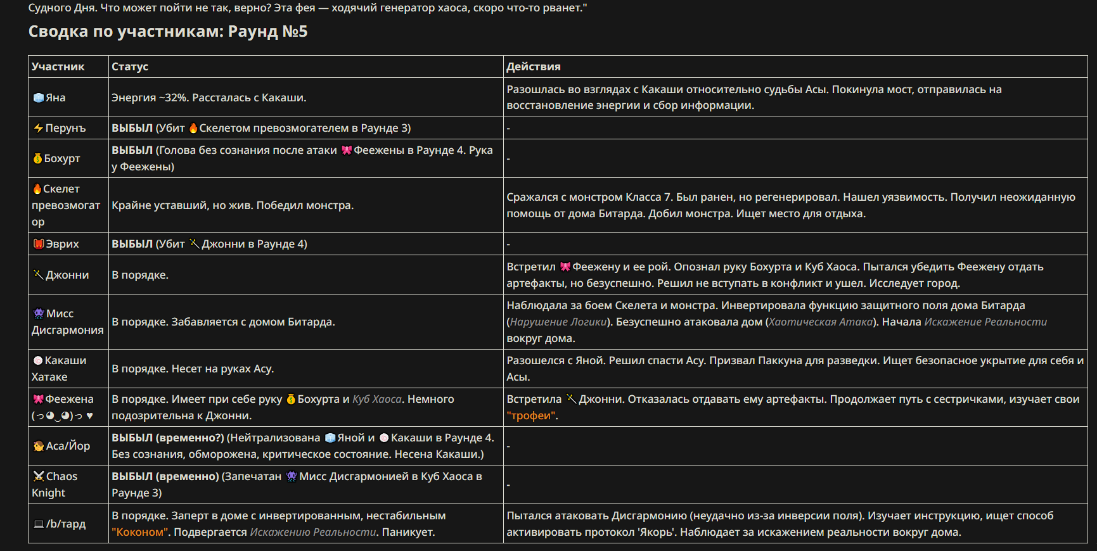Viewport: 1097px width, 551px height.
Task: Click the status Несет на руках Асу
Action: click(x=223, y=369)
